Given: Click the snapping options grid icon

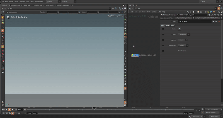Looking at the screenshot, I should click(3, 12).
